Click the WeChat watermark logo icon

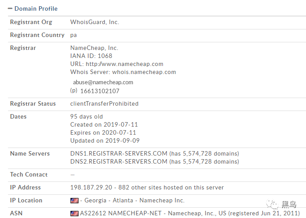(272, 204)
